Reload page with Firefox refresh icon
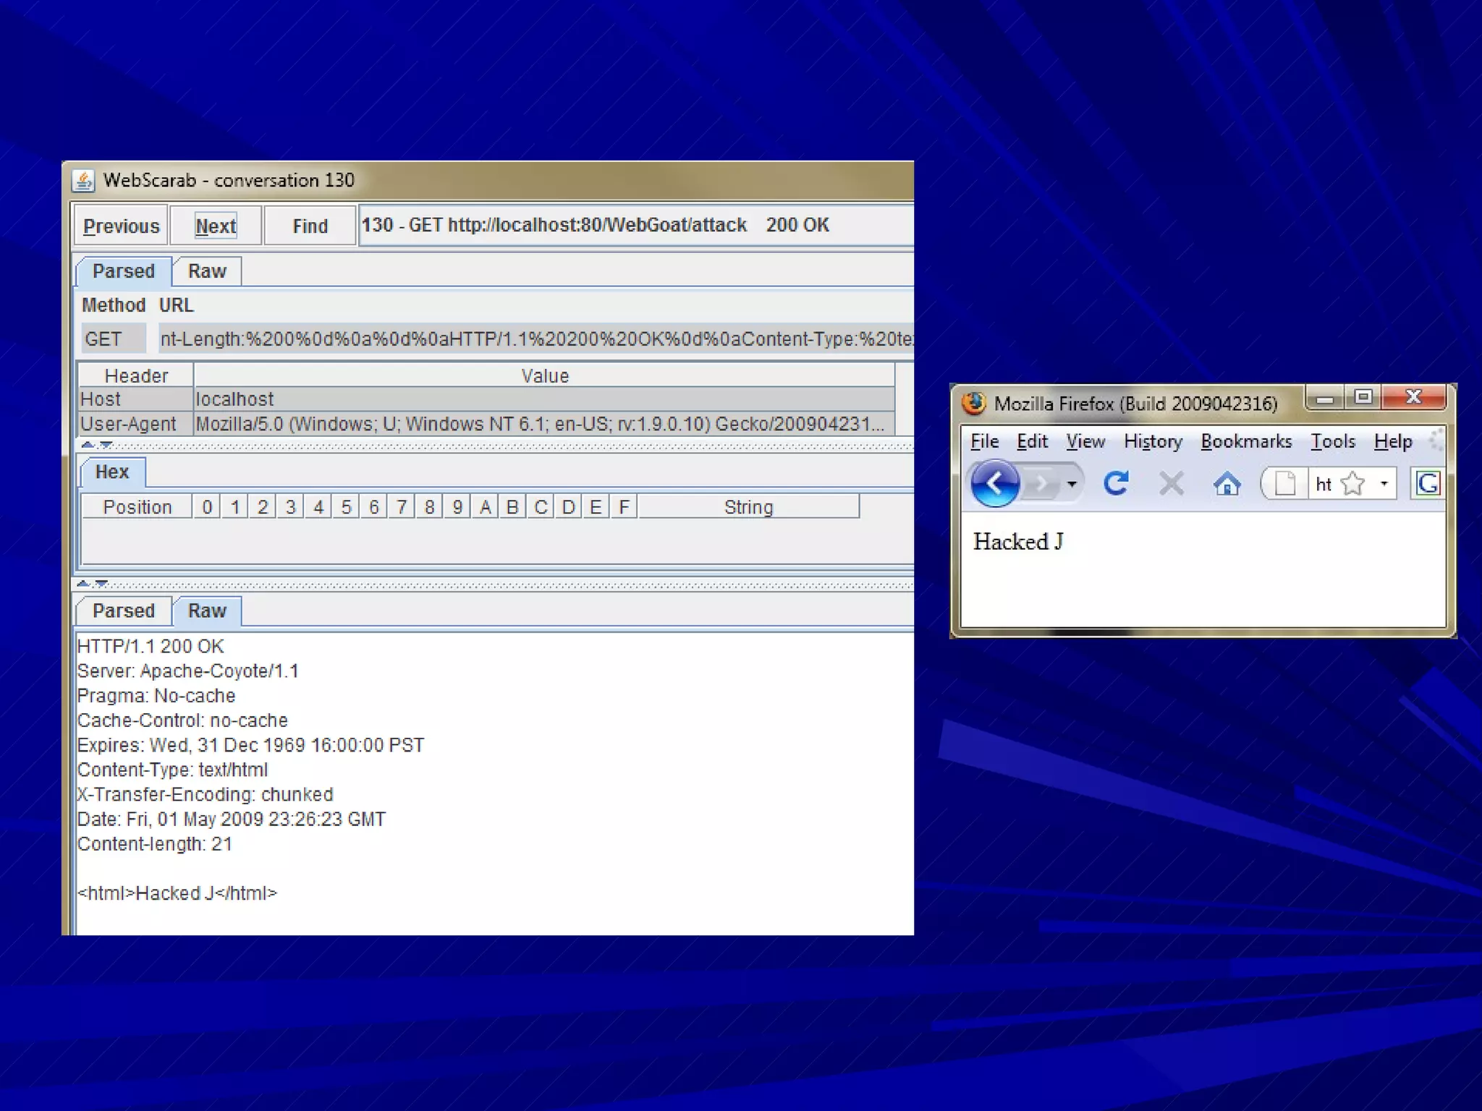This screenshot has width=1482, height=1111. pos(1116,483)
